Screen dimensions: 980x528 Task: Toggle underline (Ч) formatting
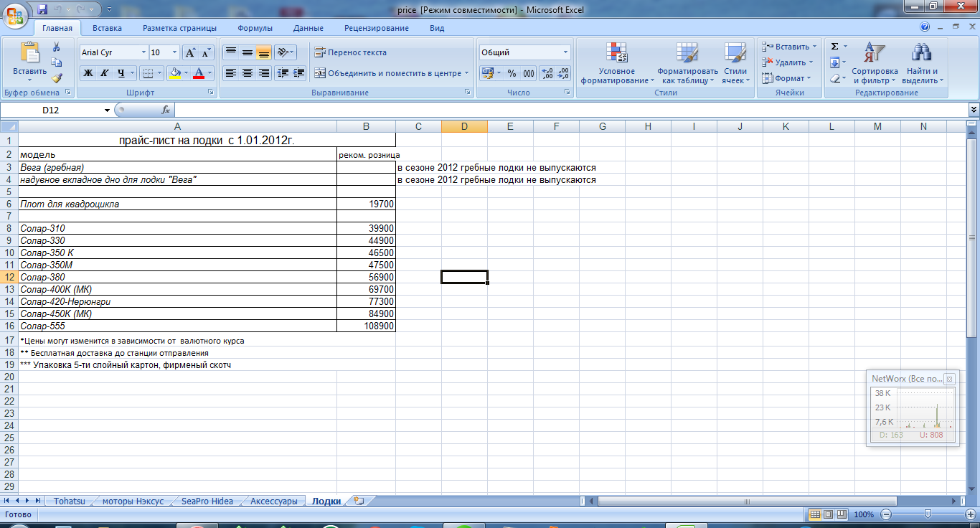[121, 72]
